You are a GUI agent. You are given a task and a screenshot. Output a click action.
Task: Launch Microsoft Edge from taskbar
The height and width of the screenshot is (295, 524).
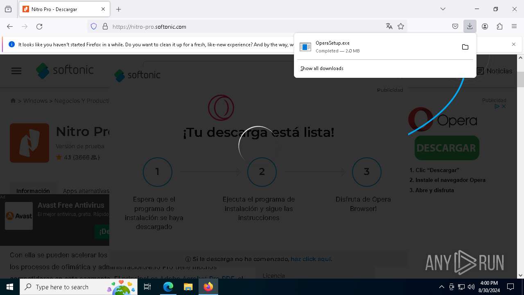[168, 287]
